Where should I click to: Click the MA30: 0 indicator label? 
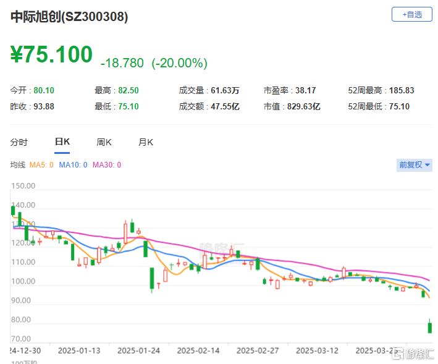(x=107, y=165)
